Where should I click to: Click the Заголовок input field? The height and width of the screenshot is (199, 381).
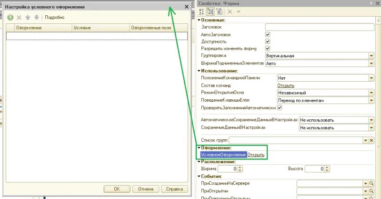click(x=320, y=27)
